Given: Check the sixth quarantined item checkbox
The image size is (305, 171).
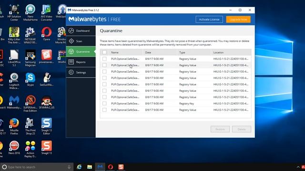Looking at the screenshot, I should click(x=104, y=91).
